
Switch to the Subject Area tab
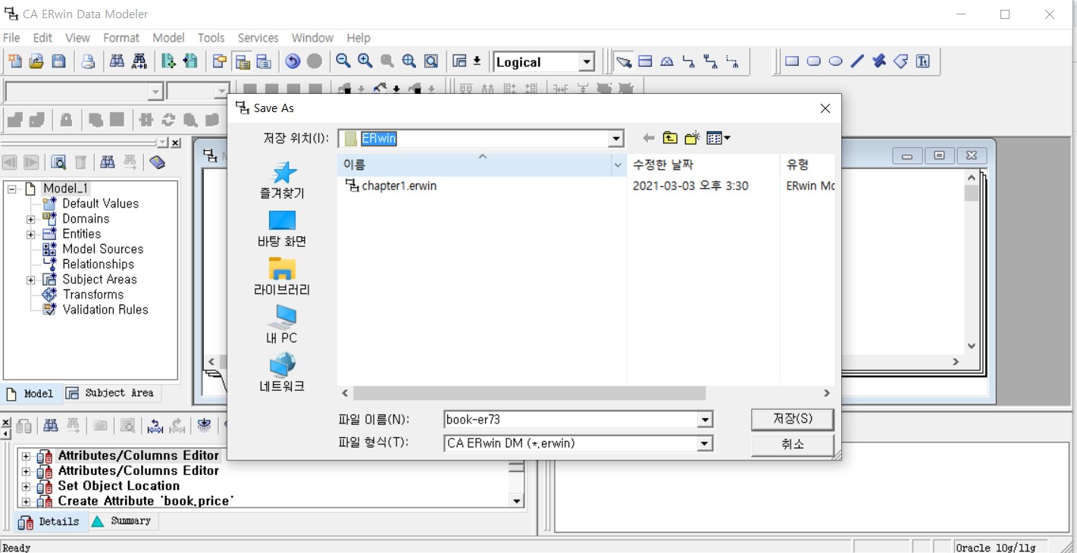point(111,393)
